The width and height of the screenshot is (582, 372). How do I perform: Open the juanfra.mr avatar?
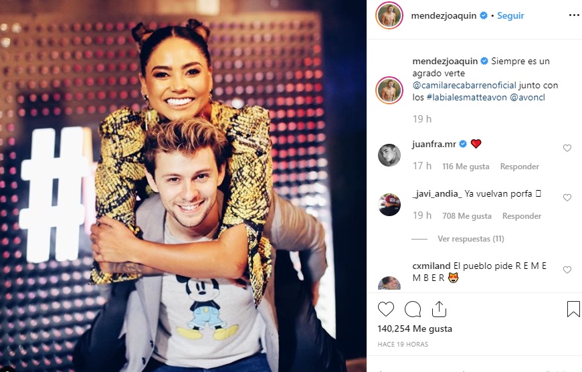(x=389, y=155)
